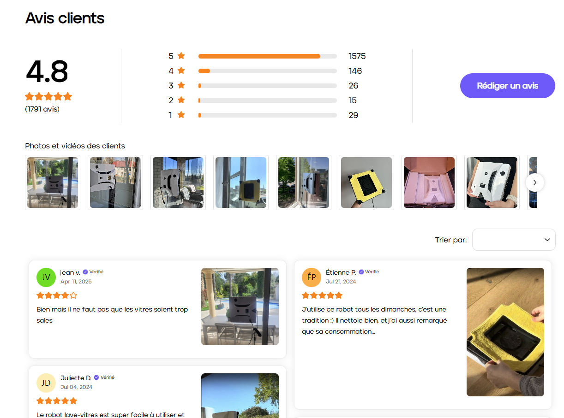Click the Rédiger un avis button
This screenshot has width=564, height=418.
pyautogui.click(x=507, y=86)
